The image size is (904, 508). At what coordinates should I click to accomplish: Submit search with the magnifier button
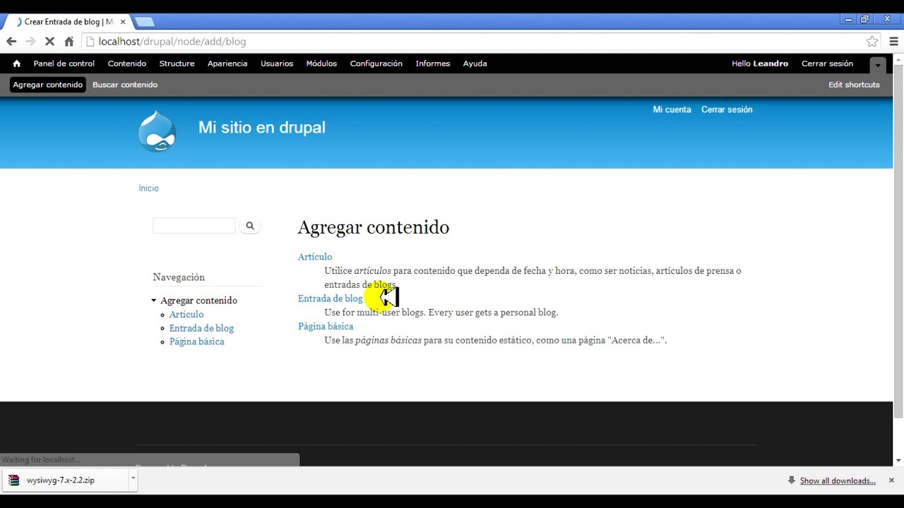coord(250,226)
